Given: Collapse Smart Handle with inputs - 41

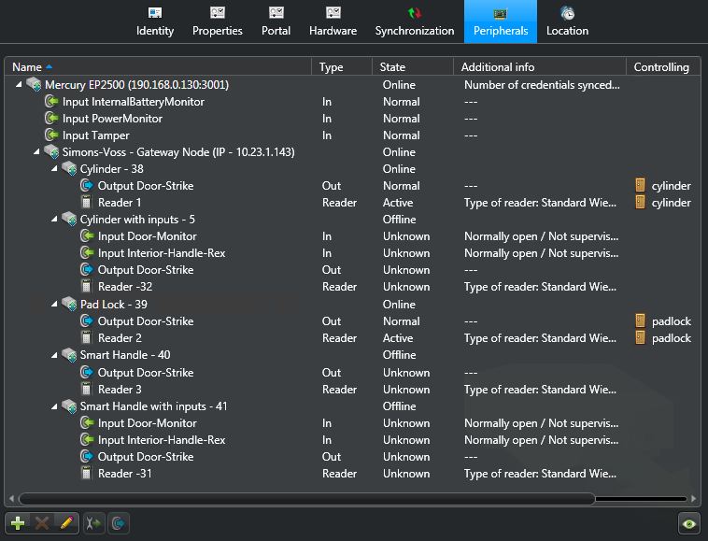Looking at the screenshot, I should 56,406.
